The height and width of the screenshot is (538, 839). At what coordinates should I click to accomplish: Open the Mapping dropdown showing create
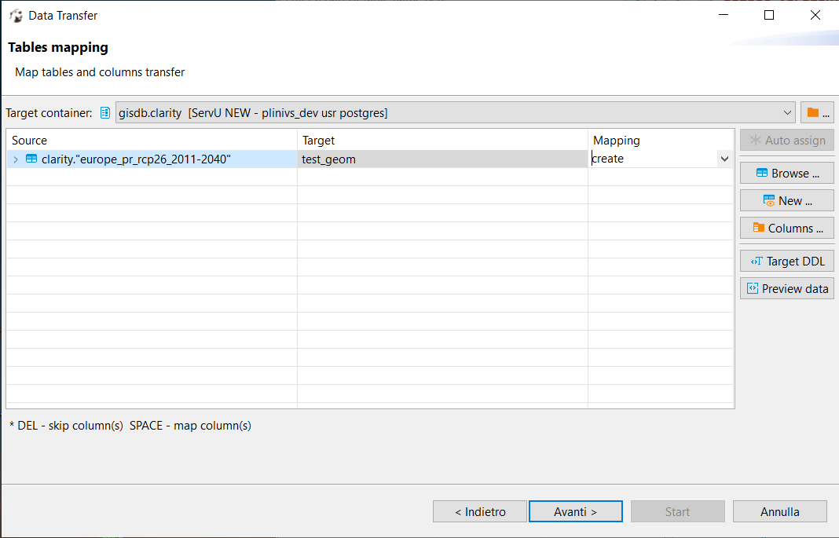point(724,158)
